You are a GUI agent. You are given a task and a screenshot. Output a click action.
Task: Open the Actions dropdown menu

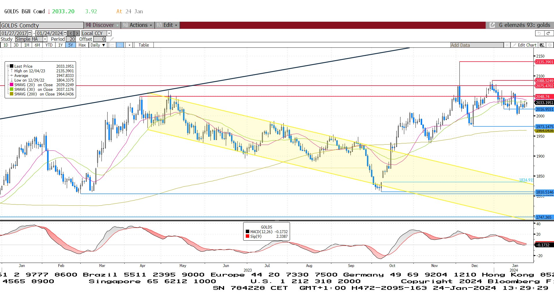[137, 25]
